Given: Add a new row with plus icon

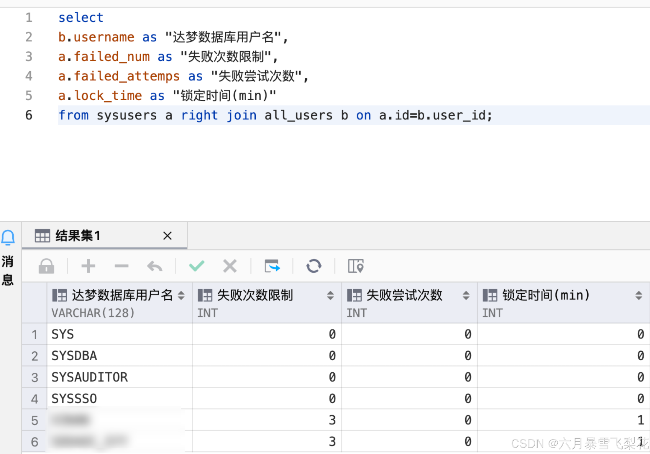Looking at the screenshot, I should pos(88,266).
